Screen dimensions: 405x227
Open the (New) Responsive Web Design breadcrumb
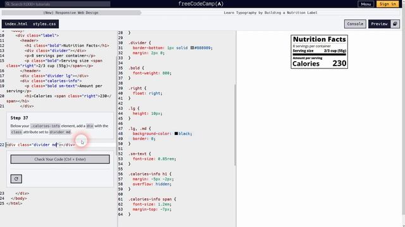point(70,13)
